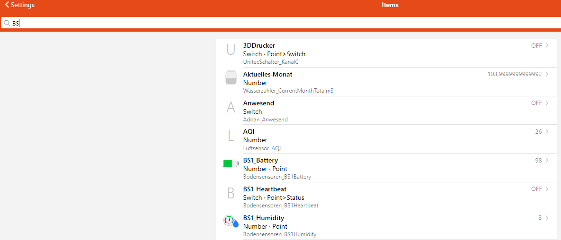Open the 3DDrucker item chevron
The height and width of the screenshot is (240, 561).
pos(547,46)
